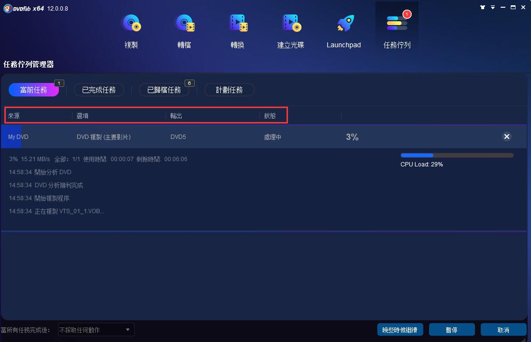Show the 當前任務 tab
531x342 pixels.
coord(34,90)
